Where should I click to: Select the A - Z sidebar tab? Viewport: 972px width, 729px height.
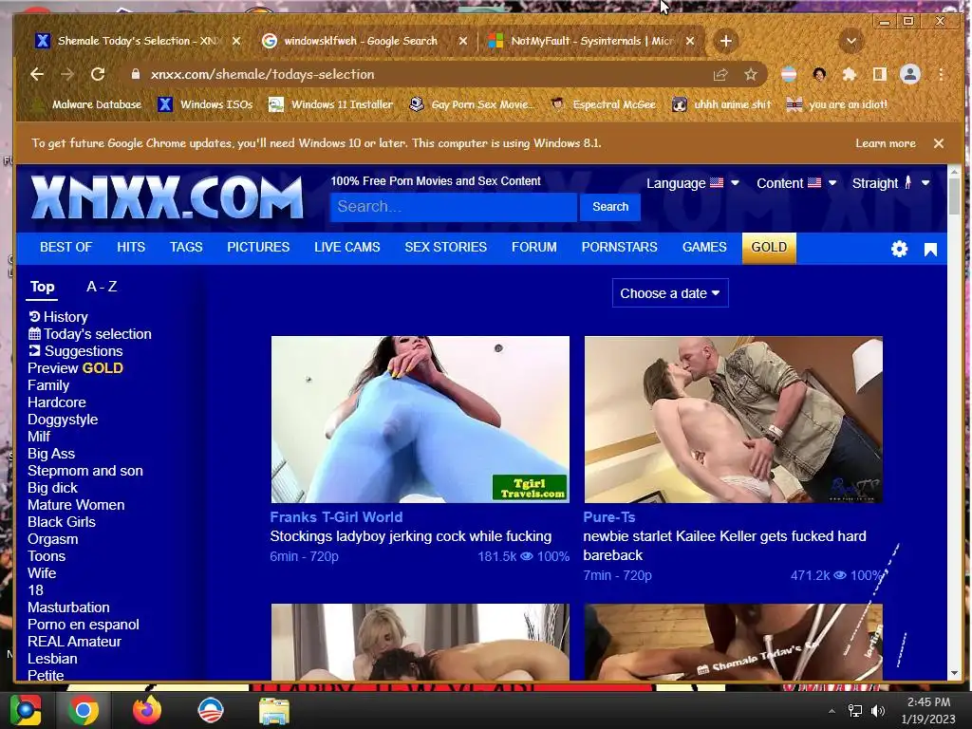(102, 287)
